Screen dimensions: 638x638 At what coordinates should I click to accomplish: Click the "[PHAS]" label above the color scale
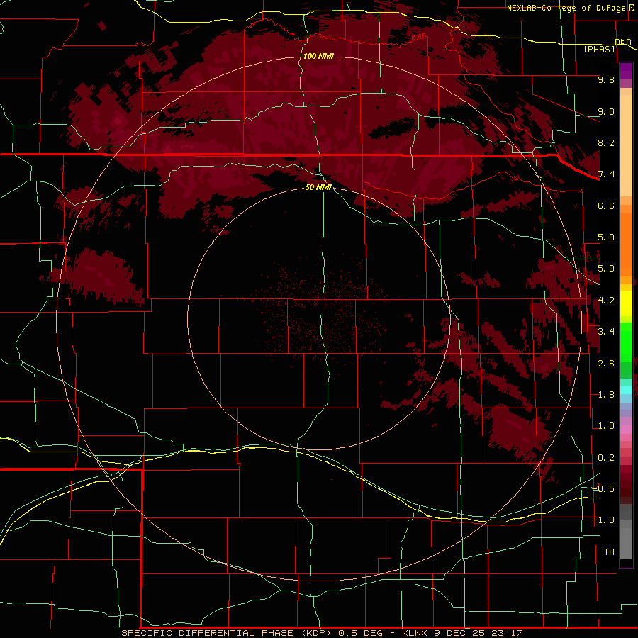click(599, 49)
